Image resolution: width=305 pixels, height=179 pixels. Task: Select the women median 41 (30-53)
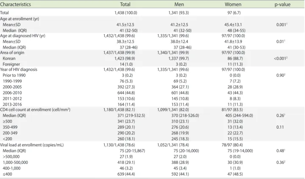pos(236,47)
